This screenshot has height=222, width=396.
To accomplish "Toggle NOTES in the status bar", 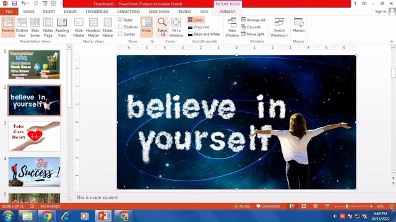I will coord(242,206).
